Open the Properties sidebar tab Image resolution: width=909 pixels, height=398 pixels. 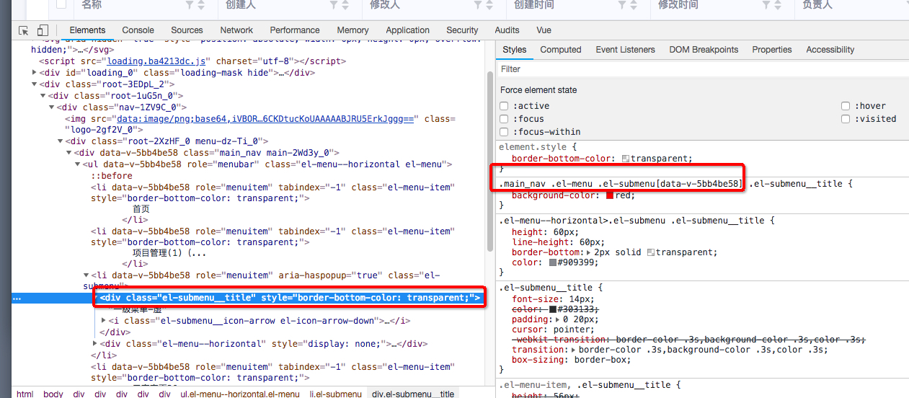(772, 50)
